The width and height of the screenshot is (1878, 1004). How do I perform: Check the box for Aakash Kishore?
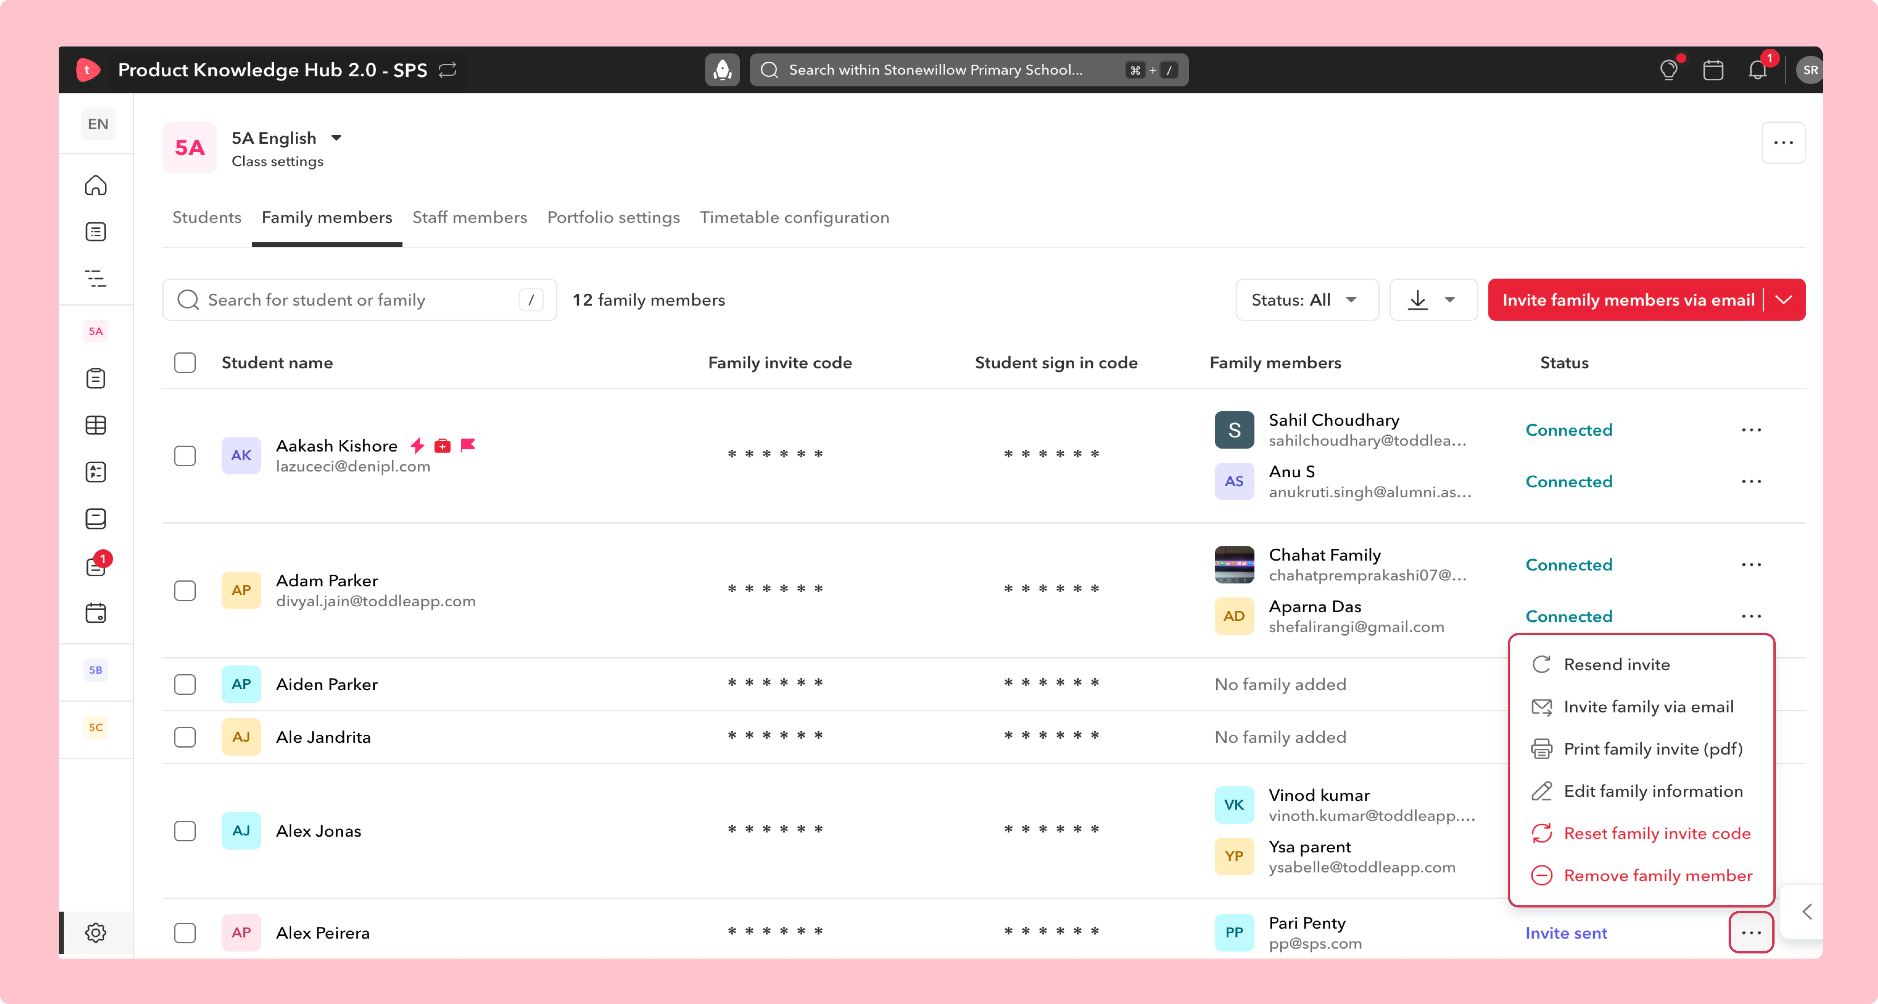point(185,455)
